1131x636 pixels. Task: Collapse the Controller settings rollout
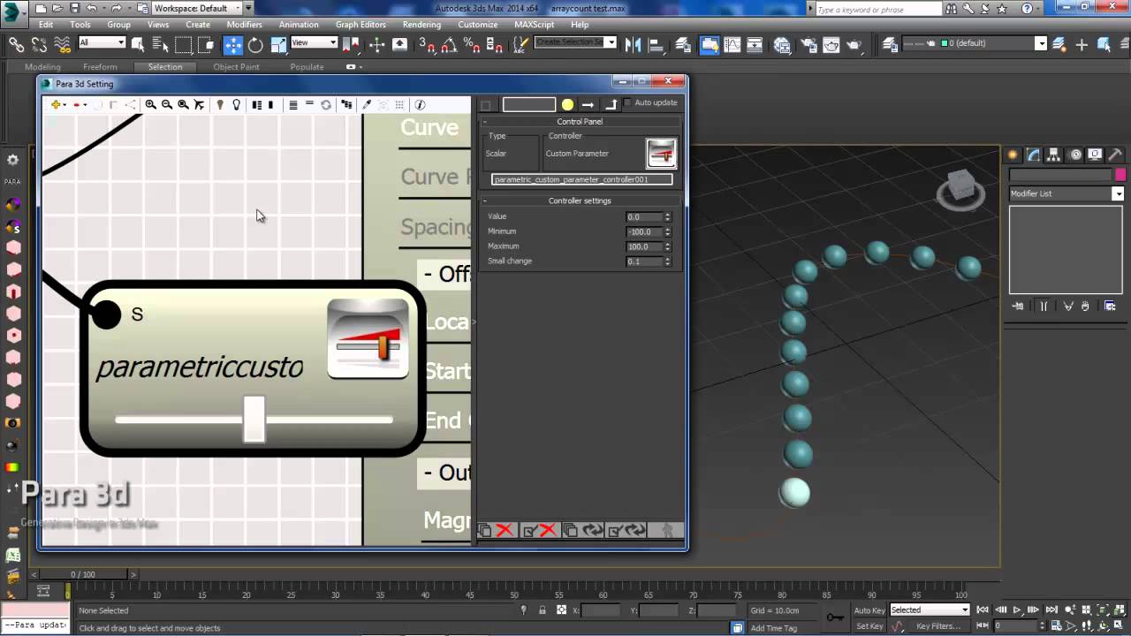click(579, 201)
